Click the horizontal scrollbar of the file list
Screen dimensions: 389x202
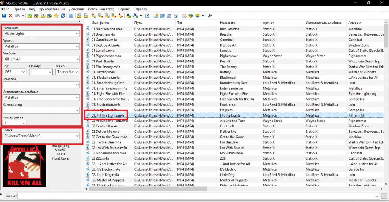[x=148, y=189]
